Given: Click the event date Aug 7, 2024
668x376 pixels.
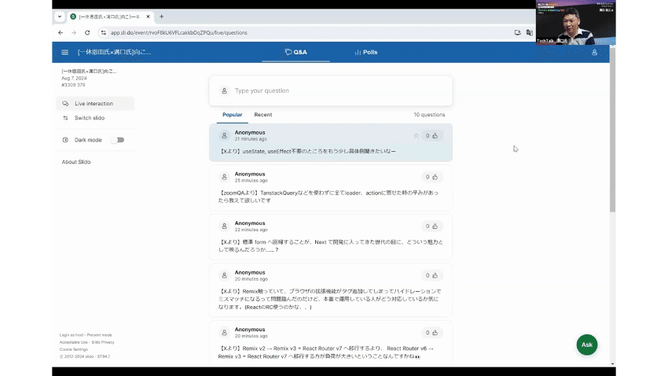Looking at the screenshot, I should [74, 79].
